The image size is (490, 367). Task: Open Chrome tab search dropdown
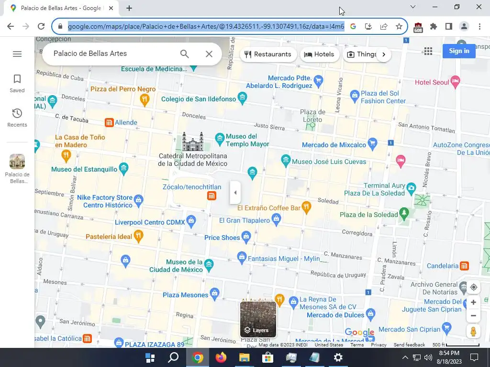(413, 7)
